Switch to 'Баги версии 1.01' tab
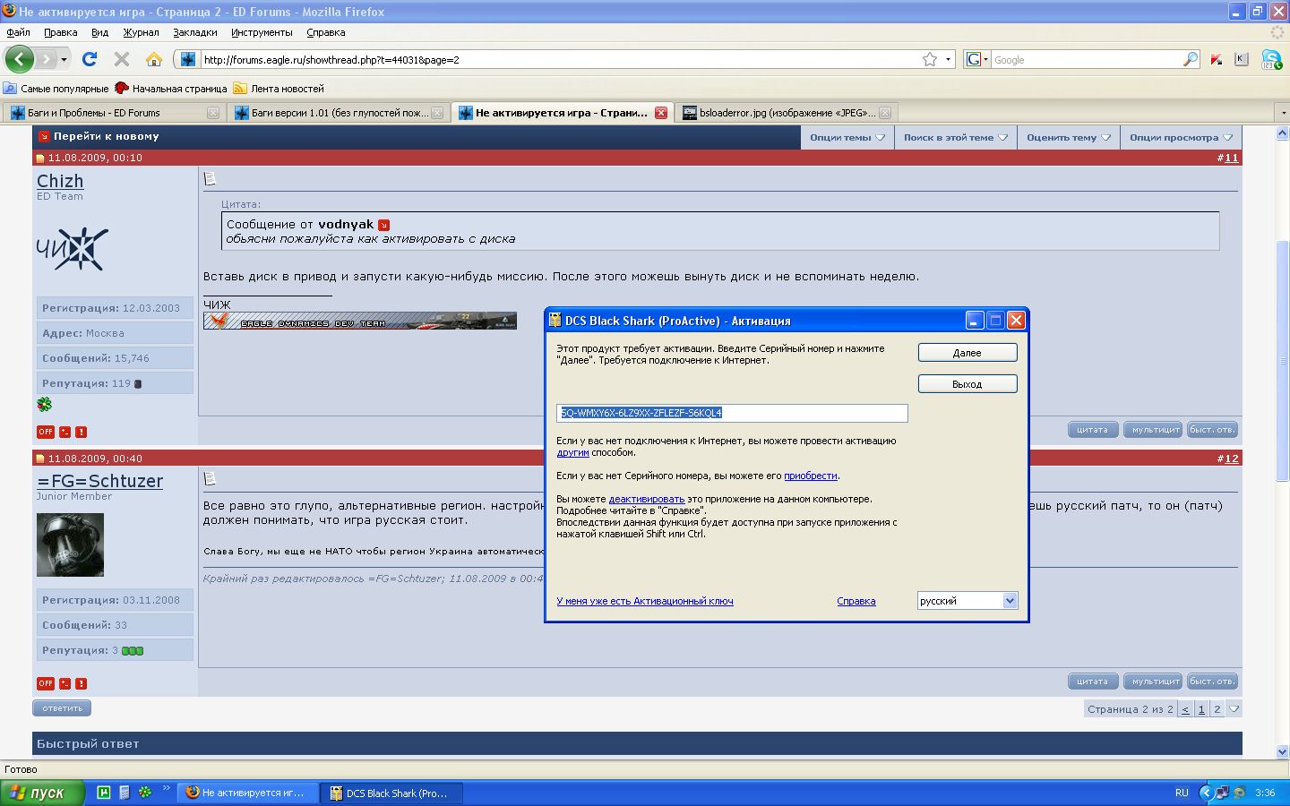The image size is (1290, 806). 337,113
